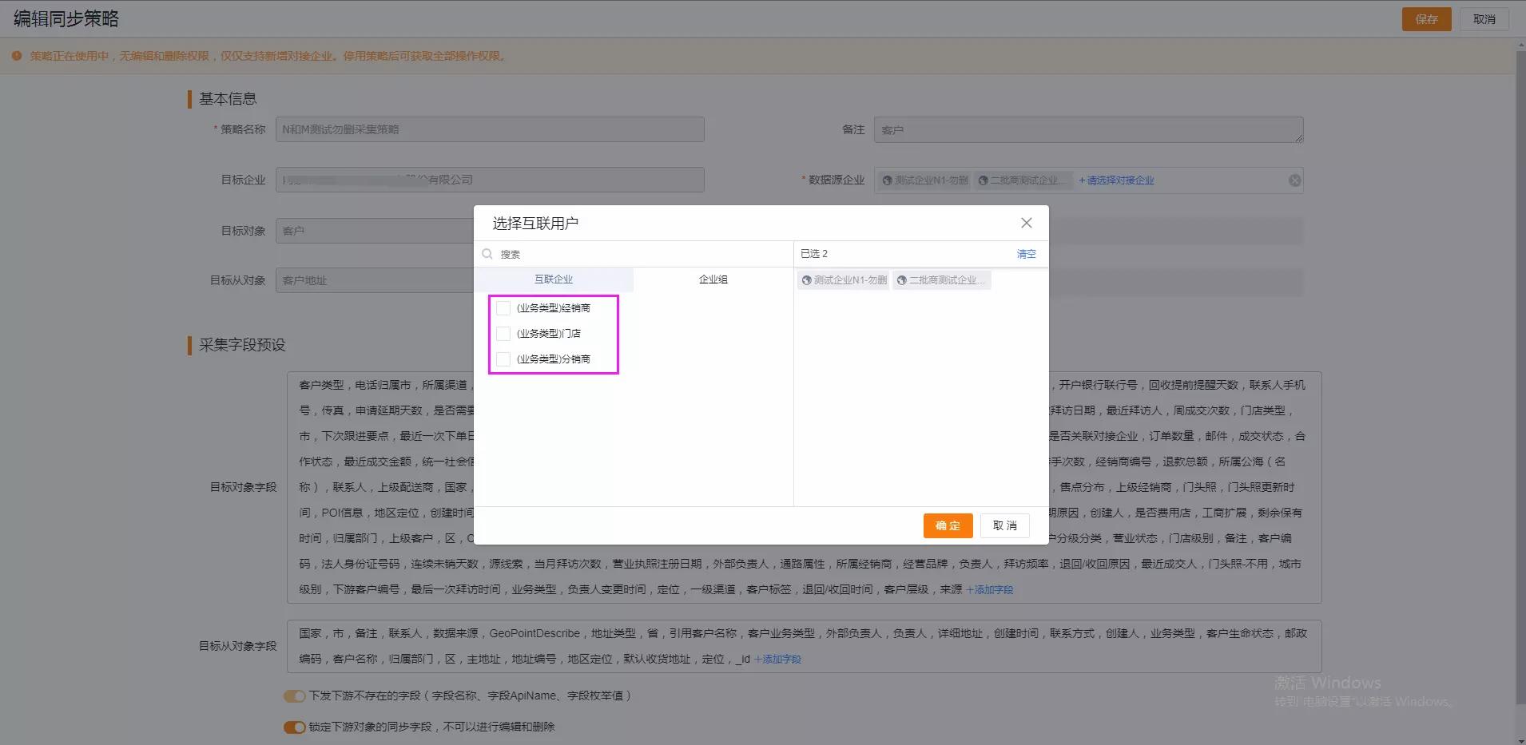Click the globe icon of 二批商测试企业 in 数据源企业

pos(983,180)
